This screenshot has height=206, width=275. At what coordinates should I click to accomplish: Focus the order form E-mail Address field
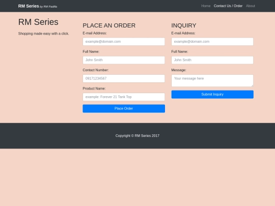pos(124,42)
